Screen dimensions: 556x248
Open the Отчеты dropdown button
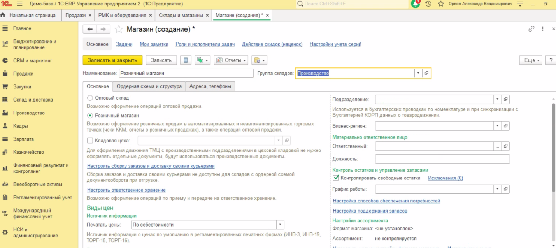[231, 60]
